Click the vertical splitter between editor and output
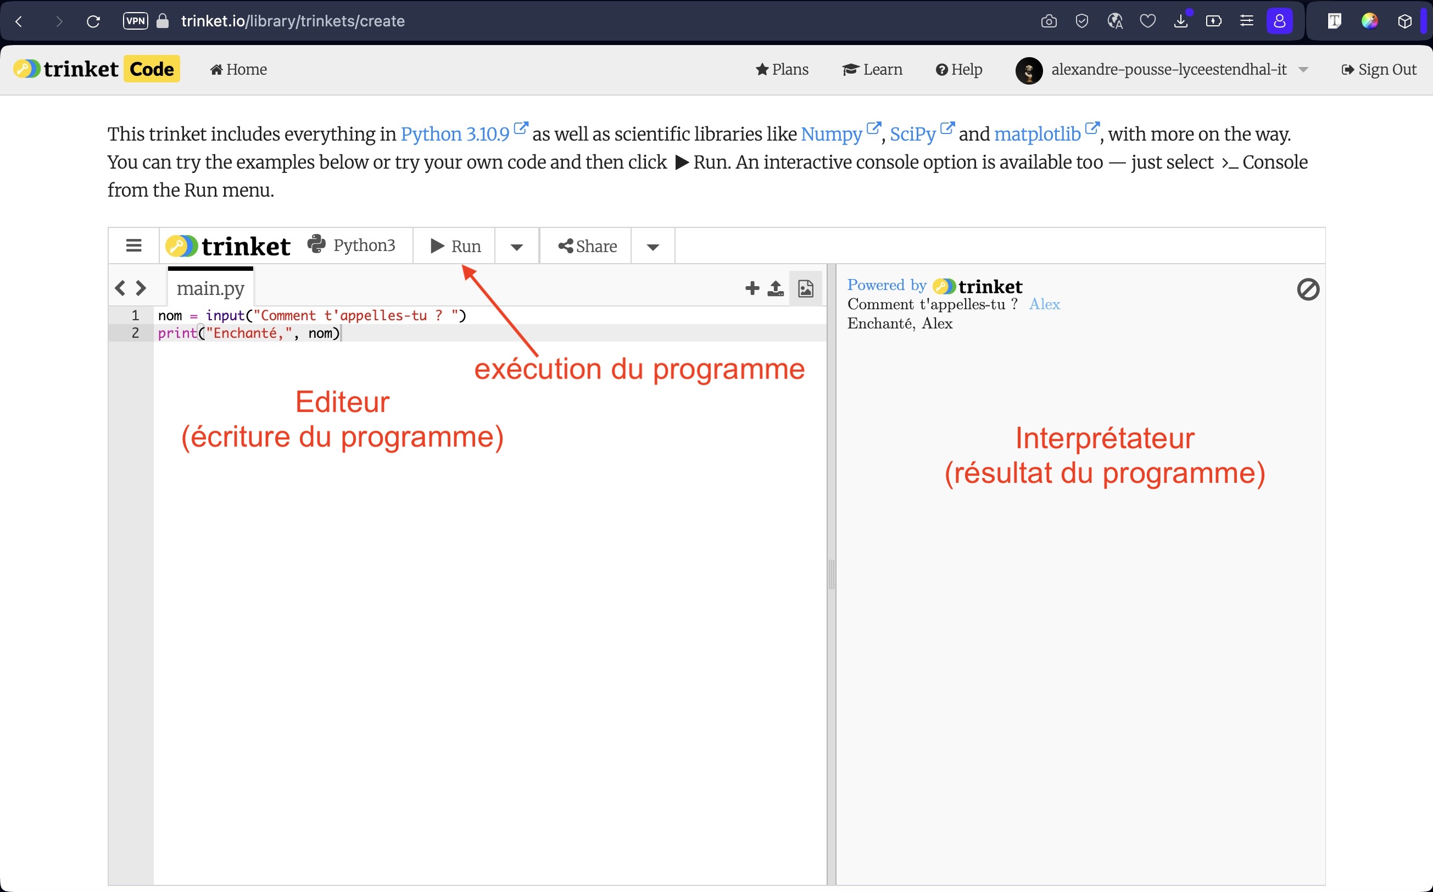This screenshot has width=1433, height=892. click(x=830, y=574)
